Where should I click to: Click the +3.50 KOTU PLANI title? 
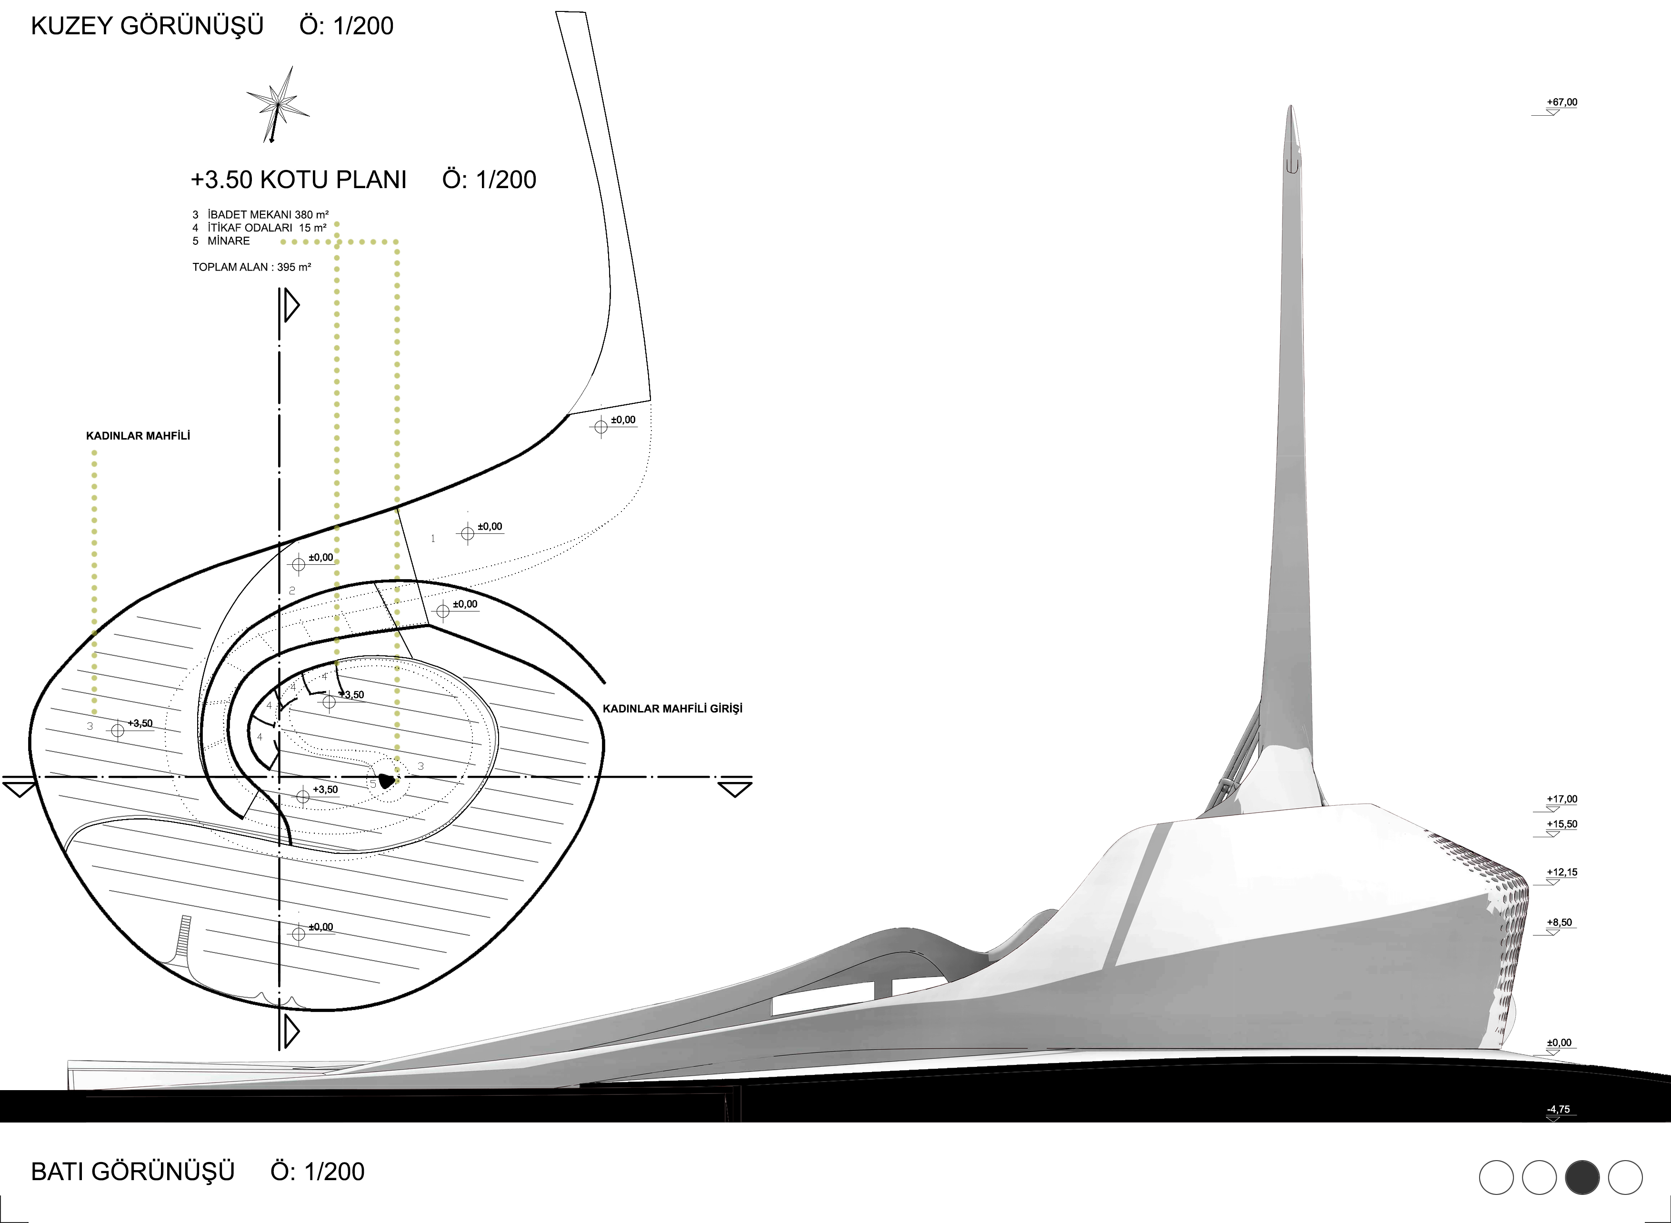tap(298, 180)
